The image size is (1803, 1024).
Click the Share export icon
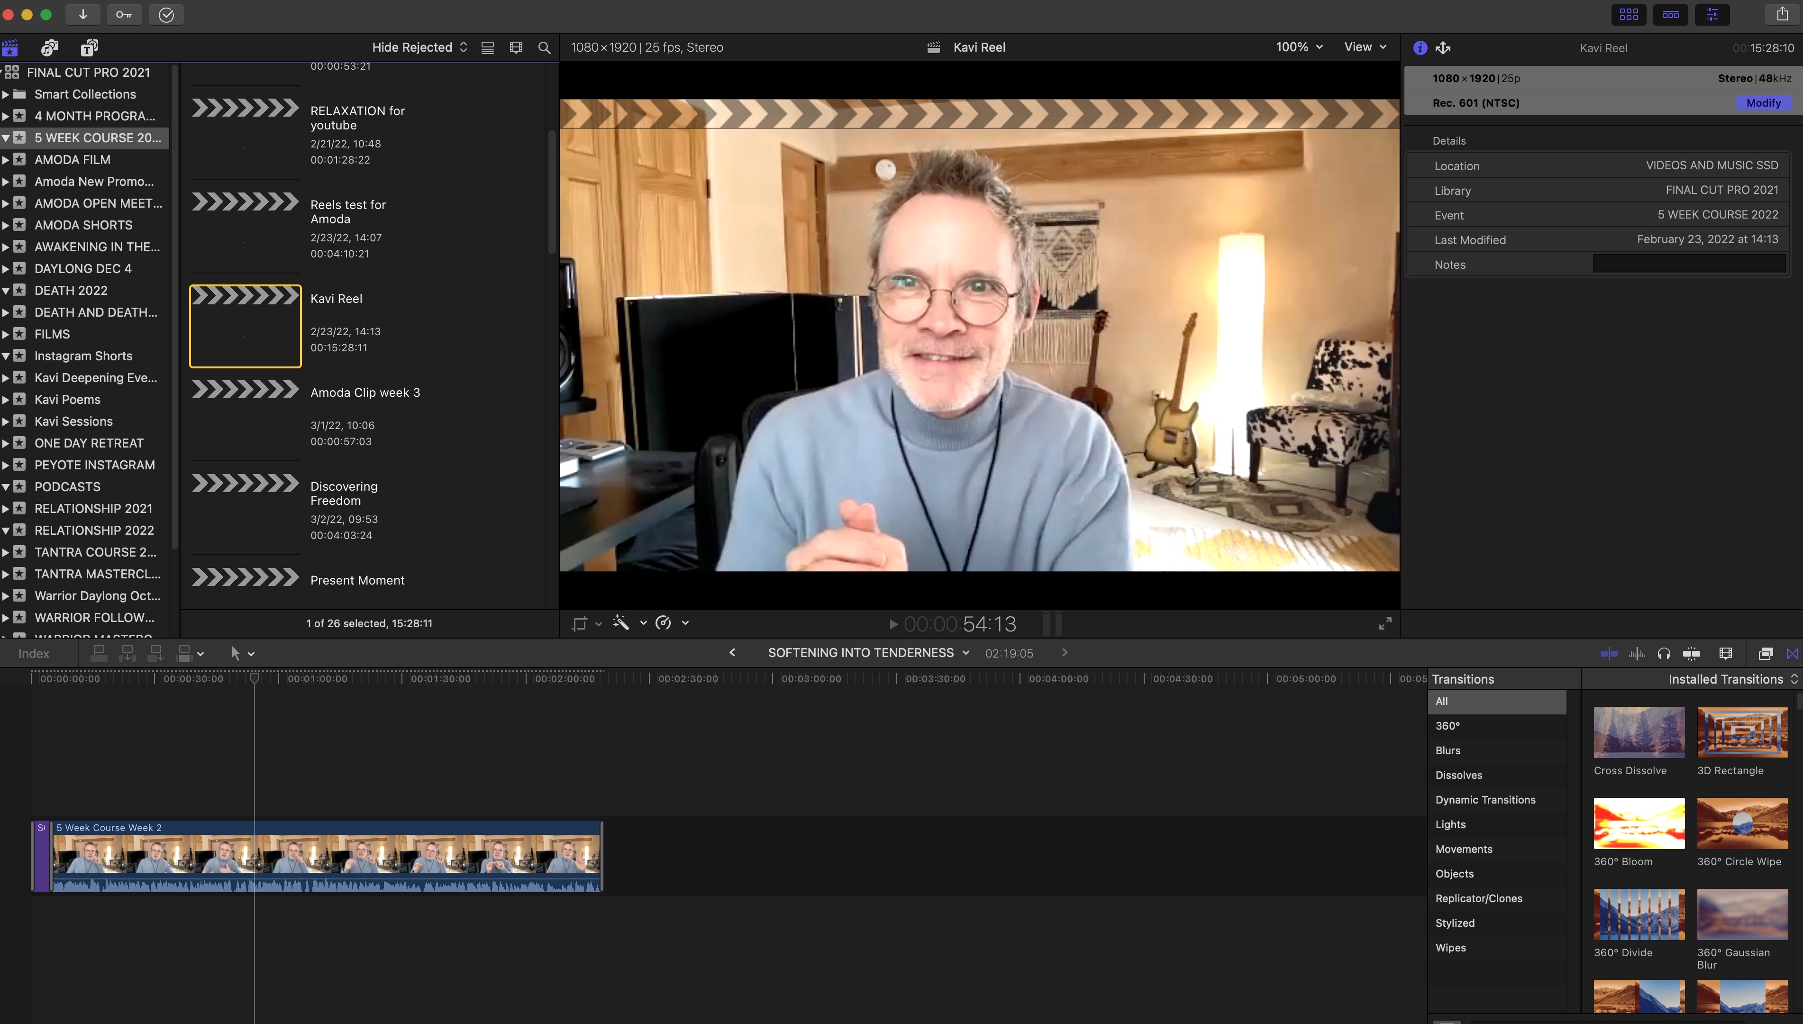coord(1782,14)
